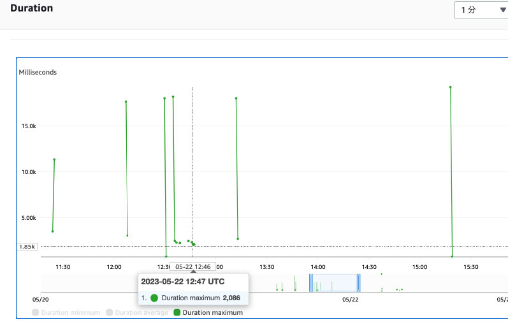The height and width of the screenshot is (327, 508).
Task: Click the Duration widget title
Action: coord(31,8)
